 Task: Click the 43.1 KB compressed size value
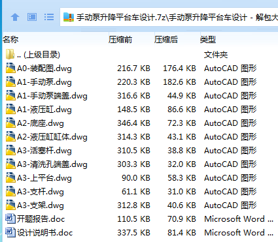[182, 137]
